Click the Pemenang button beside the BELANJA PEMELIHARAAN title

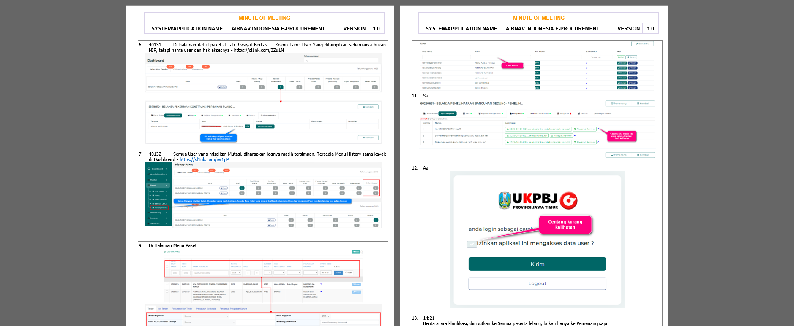619,103
